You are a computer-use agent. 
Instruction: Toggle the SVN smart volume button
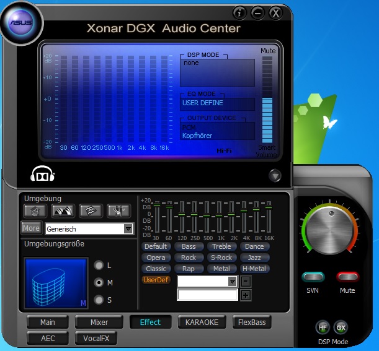point(313,277)
